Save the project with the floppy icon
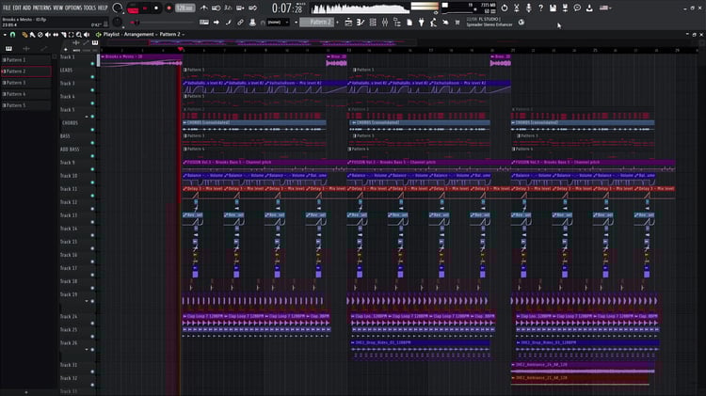The image size is (706, 396). (553, 8)
